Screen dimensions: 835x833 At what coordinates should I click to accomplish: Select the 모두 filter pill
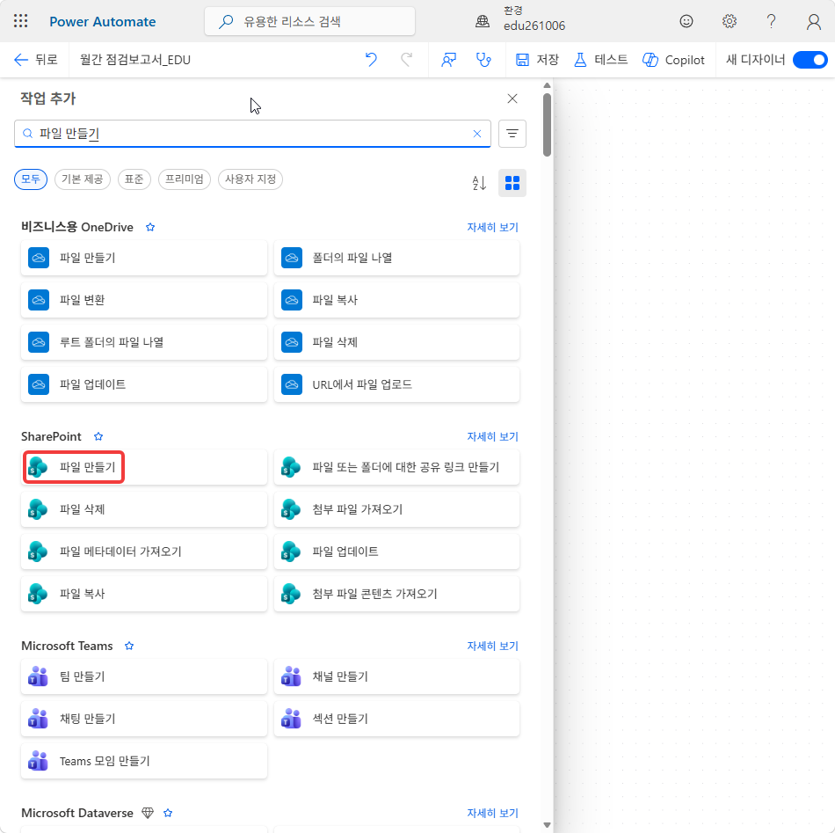31,179
